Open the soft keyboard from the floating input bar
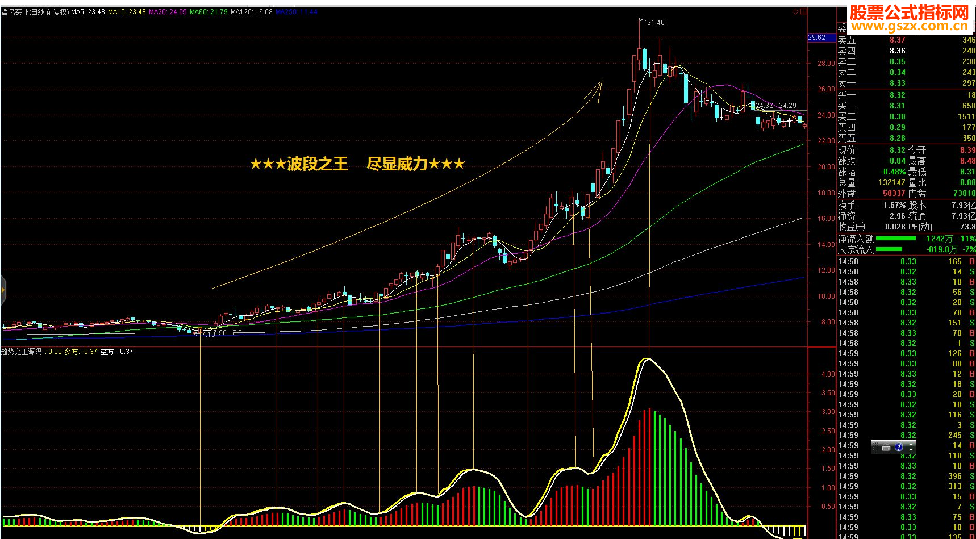976x539 pixels. 886,448
